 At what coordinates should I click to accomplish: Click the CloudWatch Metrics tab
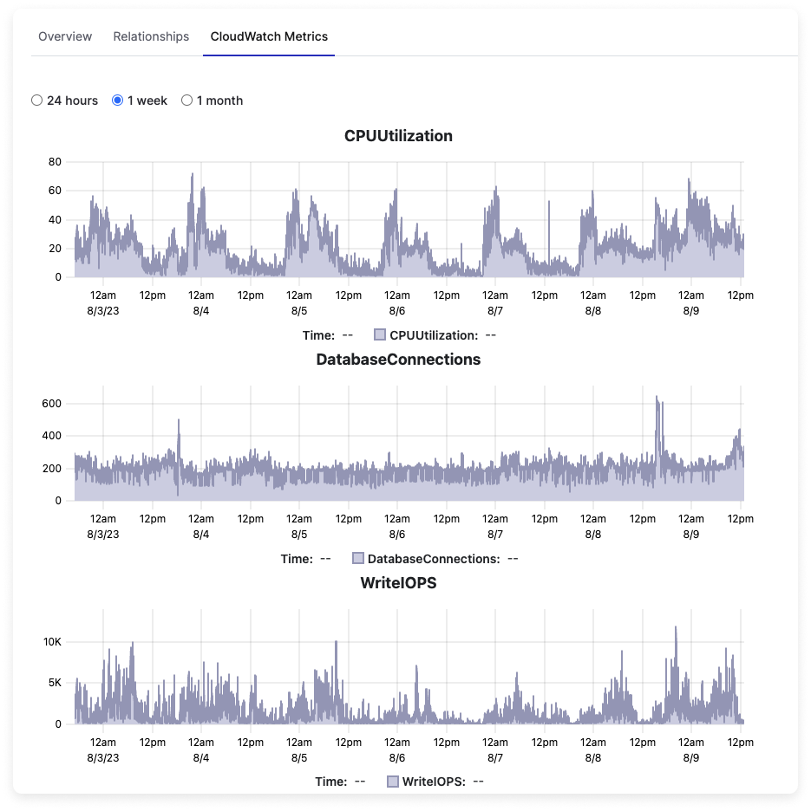(269, 36)
